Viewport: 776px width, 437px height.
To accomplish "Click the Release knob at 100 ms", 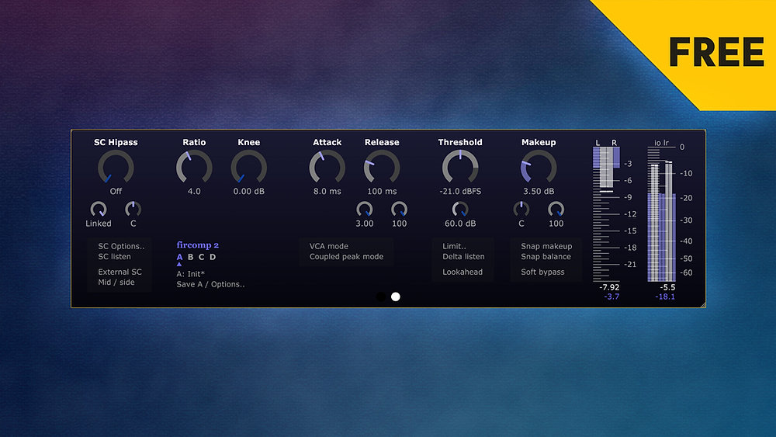I will pyautogui.click(x=382, y=168).
